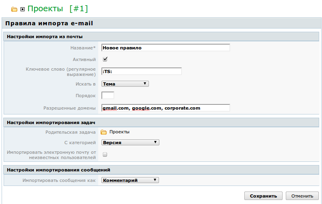Click the Правила импорта e-mail panel title
This screenshot has width=322, height=204.
[x=49, y=23]
